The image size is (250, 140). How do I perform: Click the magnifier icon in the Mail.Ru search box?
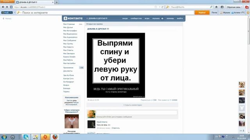(211, 7)
